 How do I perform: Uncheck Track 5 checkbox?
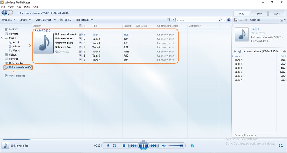point(80,51)
